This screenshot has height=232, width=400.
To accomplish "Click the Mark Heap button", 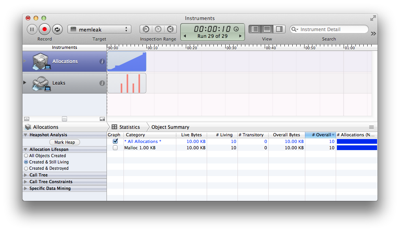I will 65,142.
